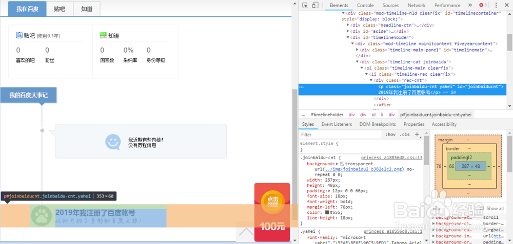Toggle the device toolbar icon
This screenshot has width=513, height=244.
[315, 5]
